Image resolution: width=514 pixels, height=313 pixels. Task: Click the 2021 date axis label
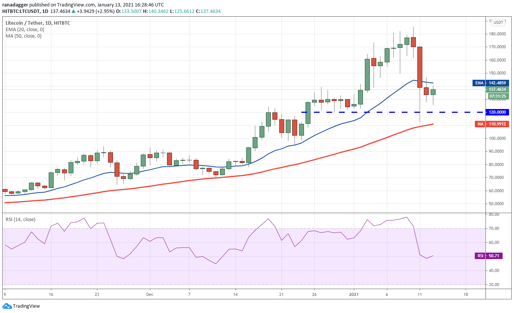click(354, 294)
